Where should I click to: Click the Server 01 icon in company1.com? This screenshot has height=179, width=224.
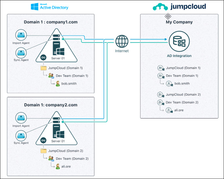tap(56, 45)
